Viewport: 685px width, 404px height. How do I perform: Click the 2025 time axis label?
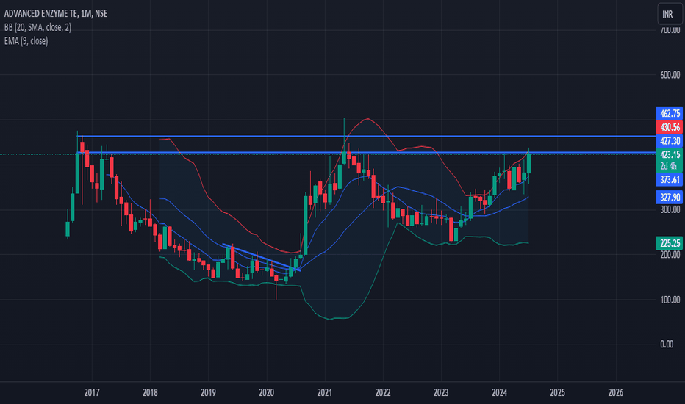click(557, 393)
